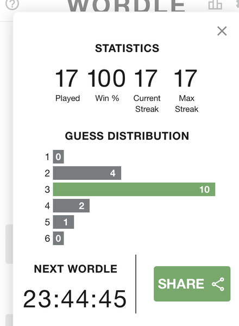The height and width of the screenshot is (326, 239).
Task: Click the share arrow icon inside SHARE
Action: [x=218, y=284]
